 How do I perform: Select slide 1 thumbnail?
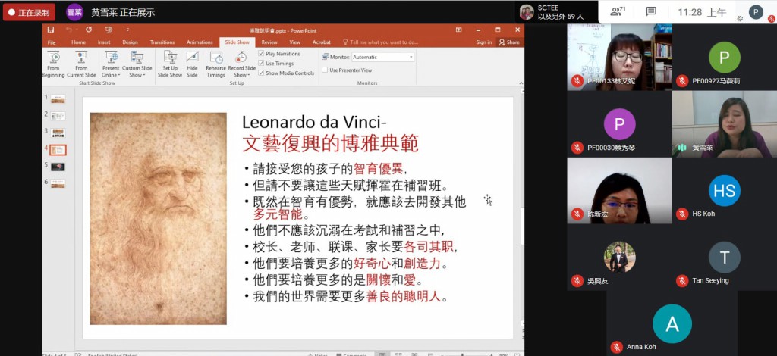tap(58, 99)
